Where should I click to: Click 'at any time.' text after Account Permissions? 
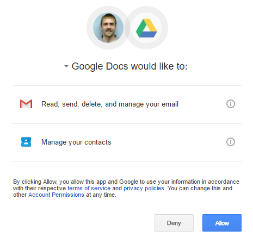click(x=101, y=195)
